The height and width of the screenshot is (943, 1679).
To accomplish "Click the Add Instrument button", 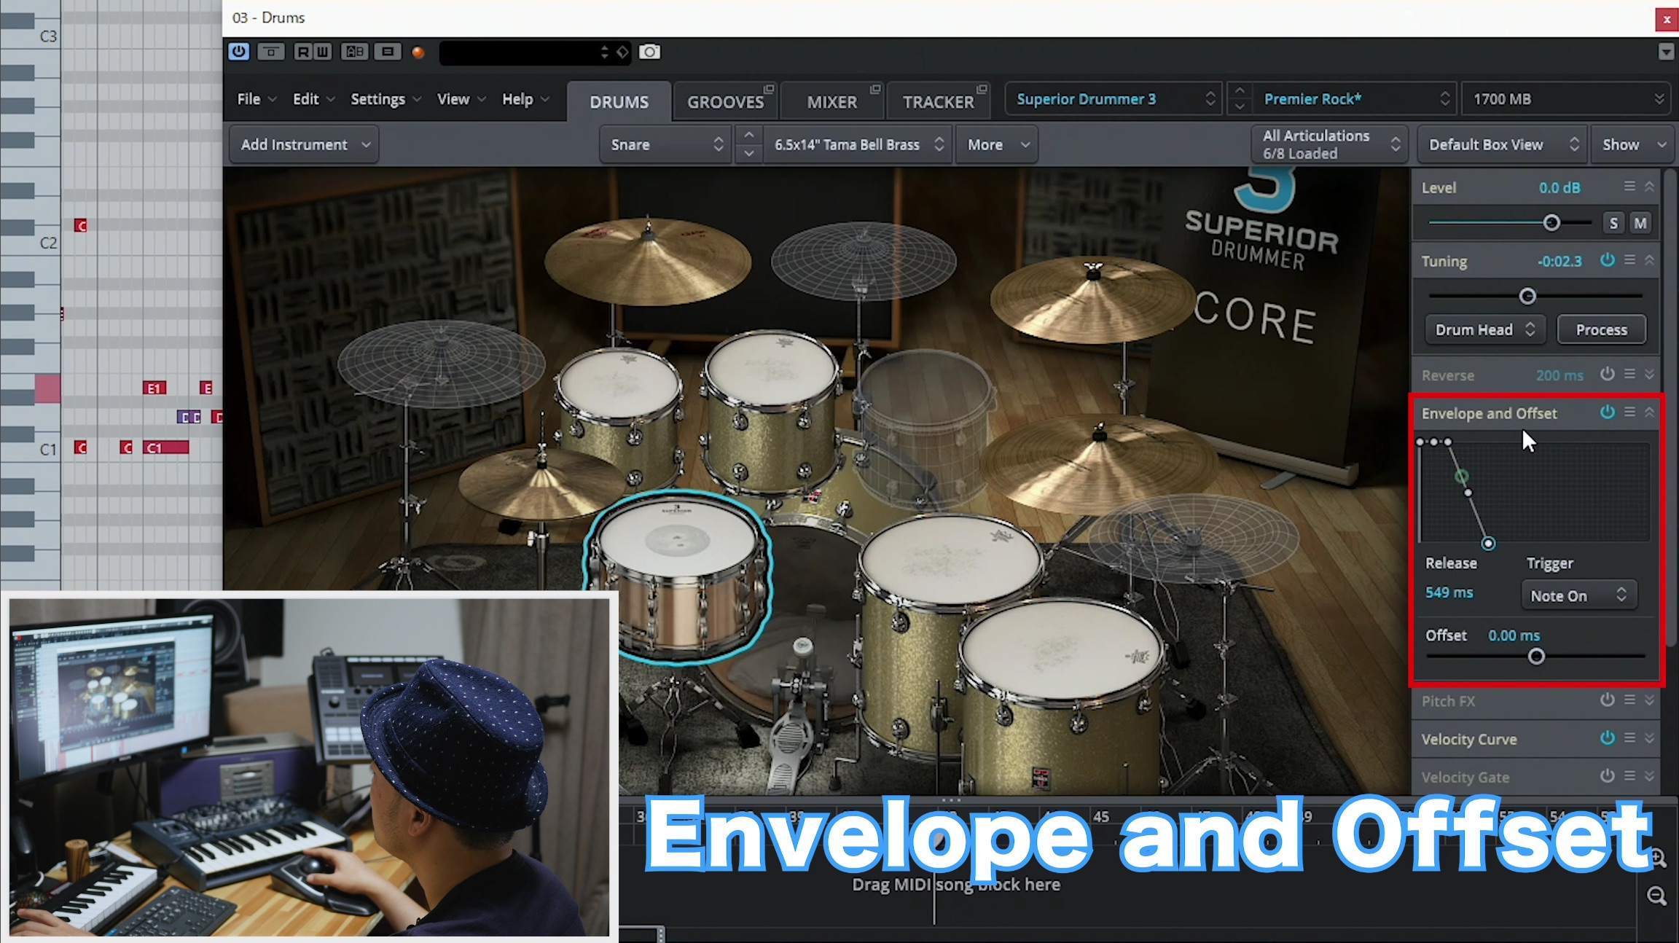I will 305,144.
